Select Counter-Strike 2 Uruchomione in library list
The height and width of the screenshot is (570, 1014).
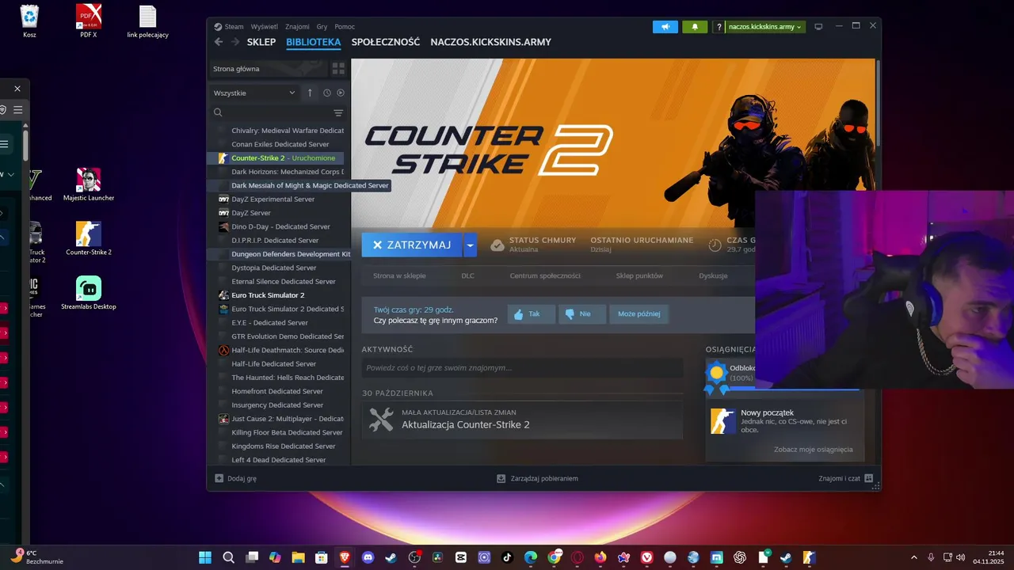tap(275, 158)
